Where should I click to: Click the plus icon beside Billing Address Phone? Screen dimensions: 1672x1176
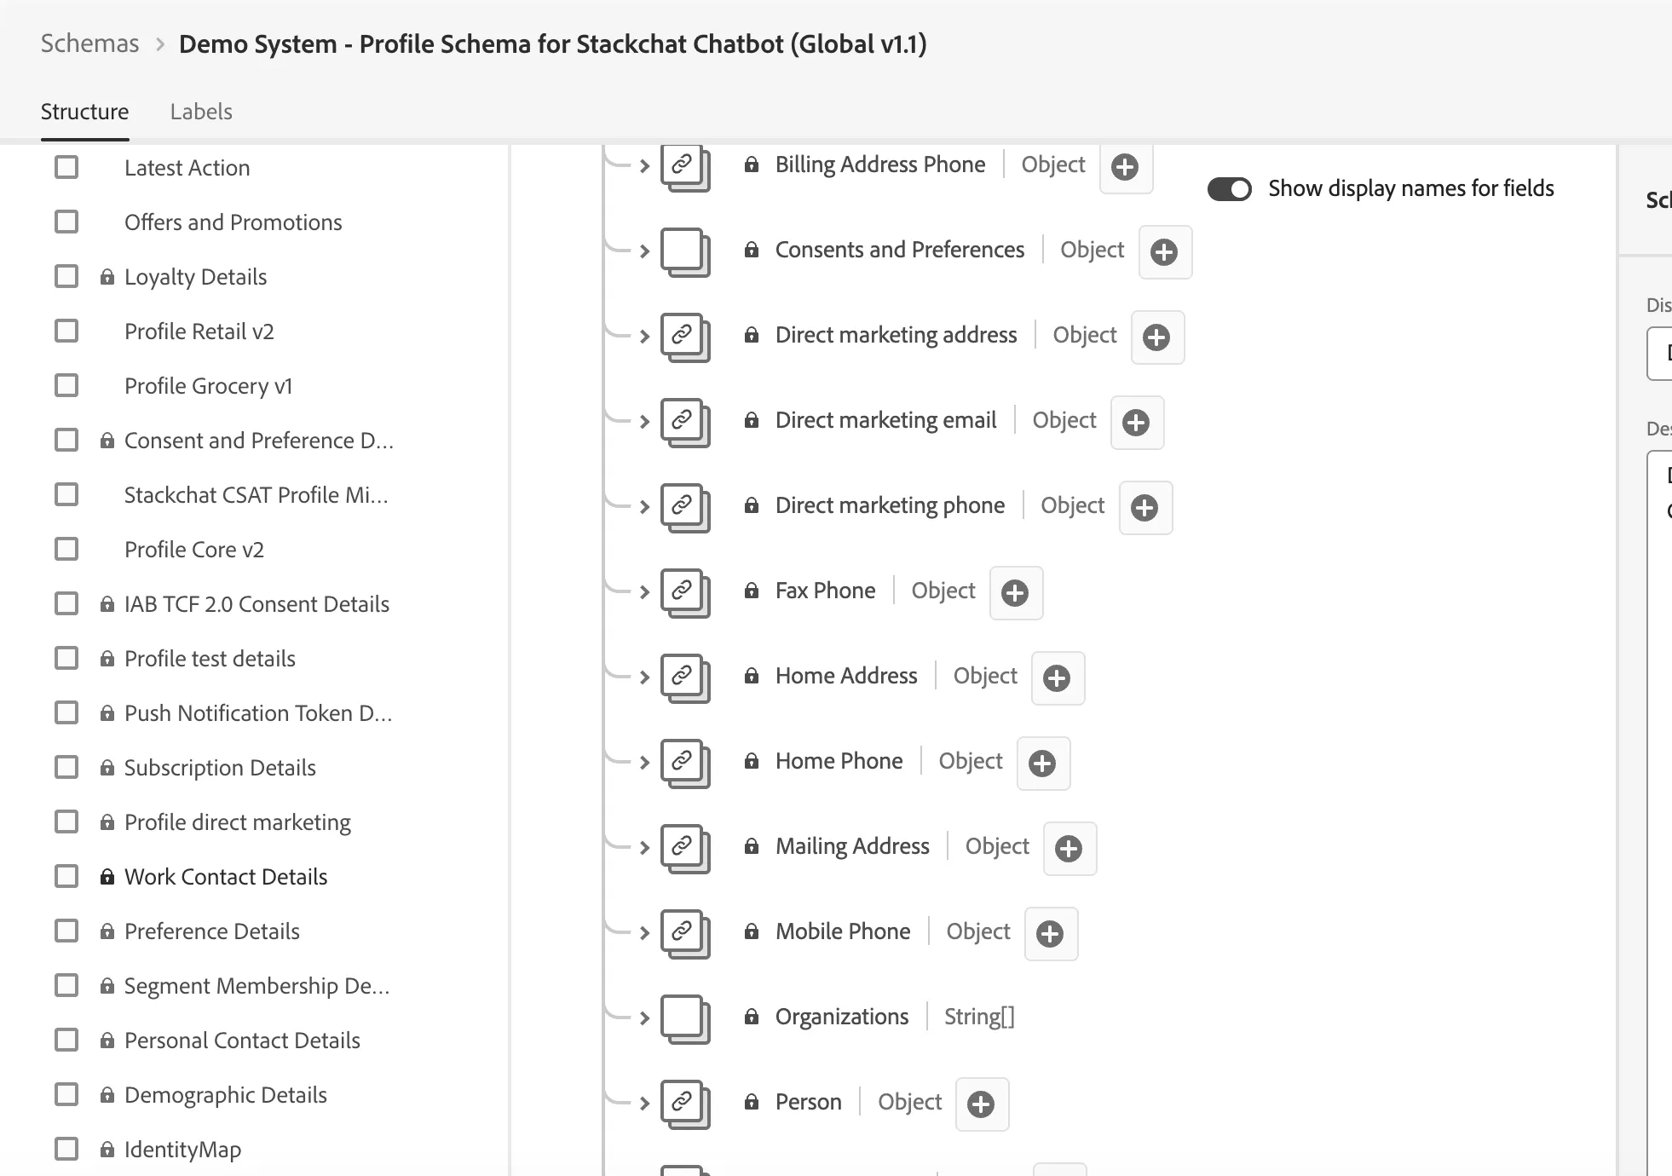point(1125,167)
